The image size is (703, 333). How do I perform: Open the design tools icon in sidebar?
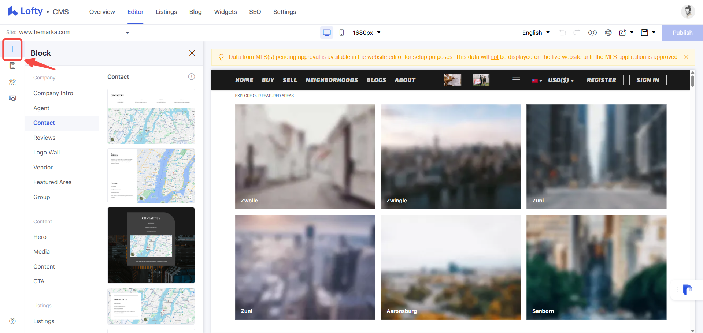tap(12, 82)
